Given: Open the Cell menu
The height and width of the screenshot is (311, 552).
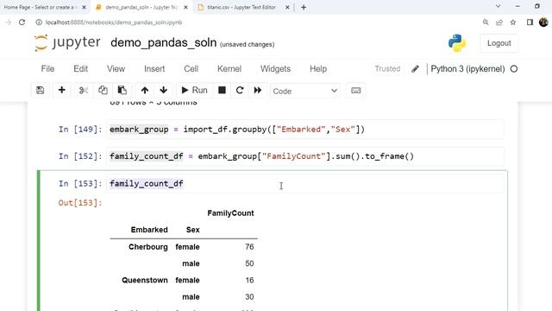Looking at the screenshot, I should (191, 69).
